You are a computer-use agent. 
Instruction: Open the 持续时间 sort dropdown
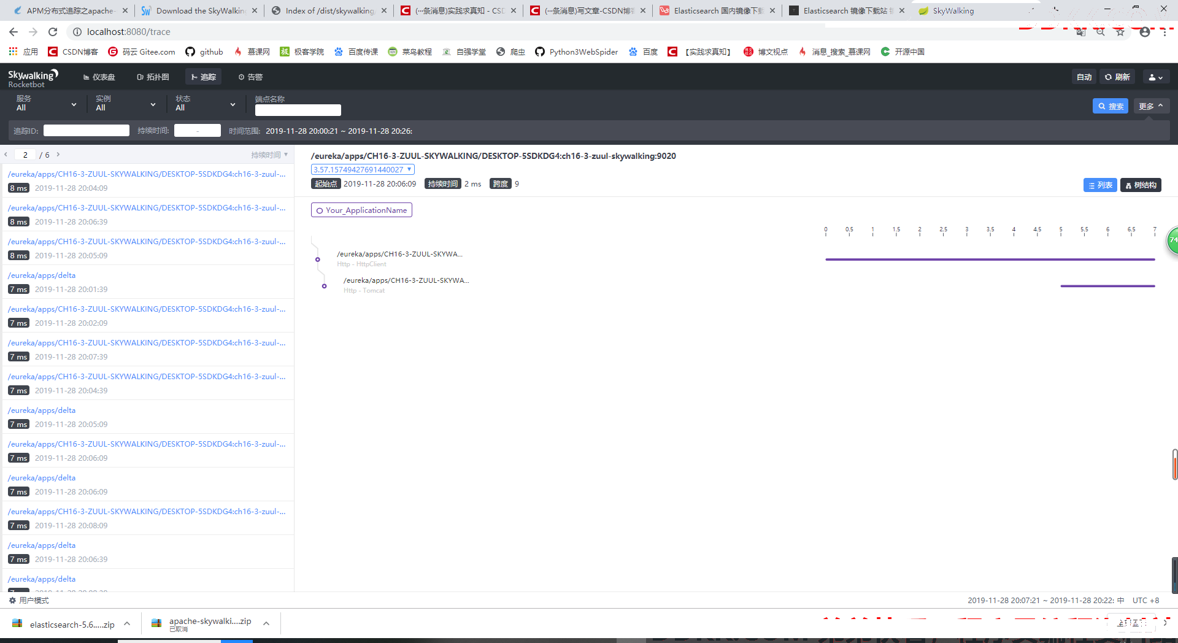click(269, 155)
